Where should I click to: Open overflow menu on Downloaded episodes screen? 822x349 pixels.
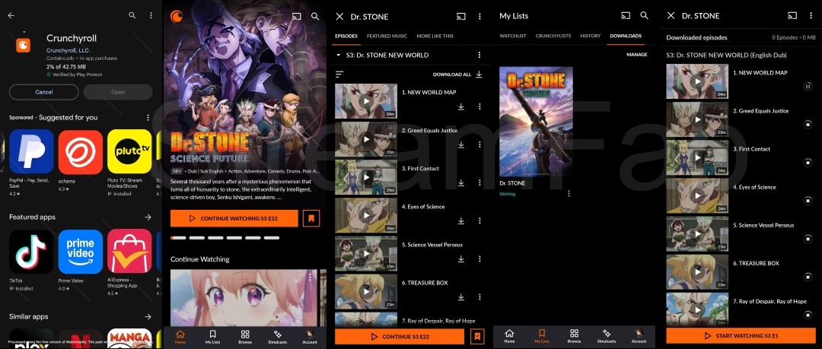pos(811,16)
